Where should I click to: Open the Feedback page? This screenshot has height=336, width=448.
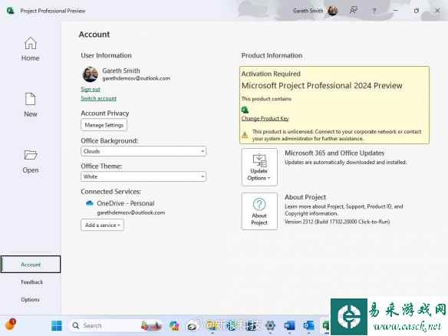(31, 282)
